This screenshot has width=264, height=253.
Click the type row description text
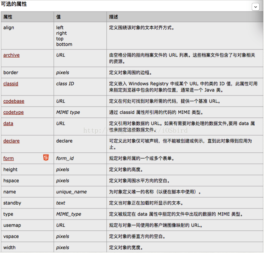(176, 214)
